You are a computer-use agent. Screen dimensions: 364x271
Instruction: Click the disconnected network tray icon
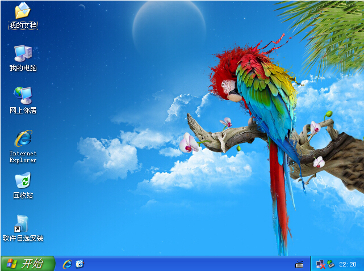click(x=320, y=264)
